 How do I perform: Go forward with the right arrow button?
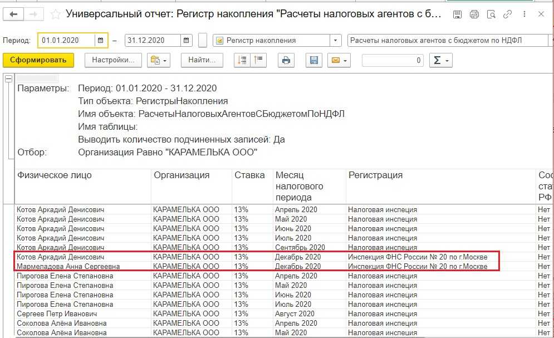[33, 14]
